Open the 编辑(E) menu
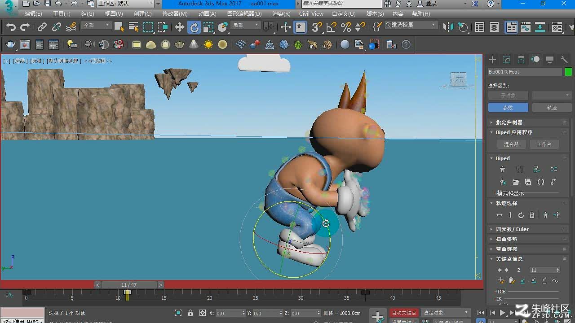575x323 pixels. tap(33, 14)
